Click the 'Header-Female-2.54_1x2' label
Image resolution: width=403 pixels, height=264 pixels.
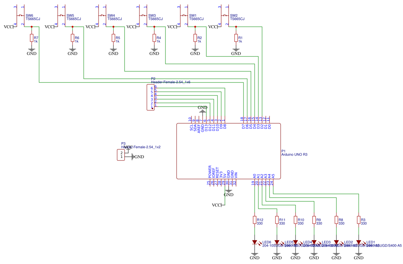coord(141,147)
